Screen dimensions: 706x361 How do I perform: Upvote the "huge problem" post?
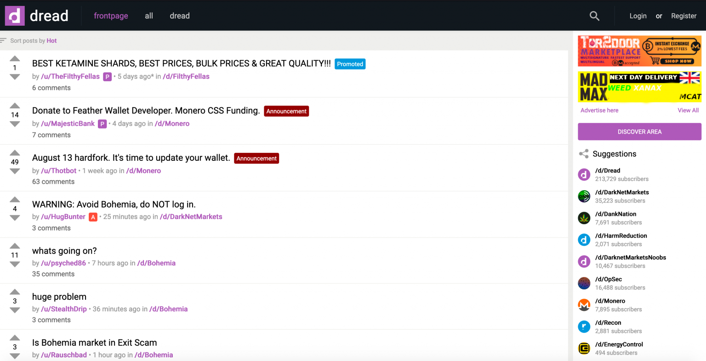tap(15, 292)
